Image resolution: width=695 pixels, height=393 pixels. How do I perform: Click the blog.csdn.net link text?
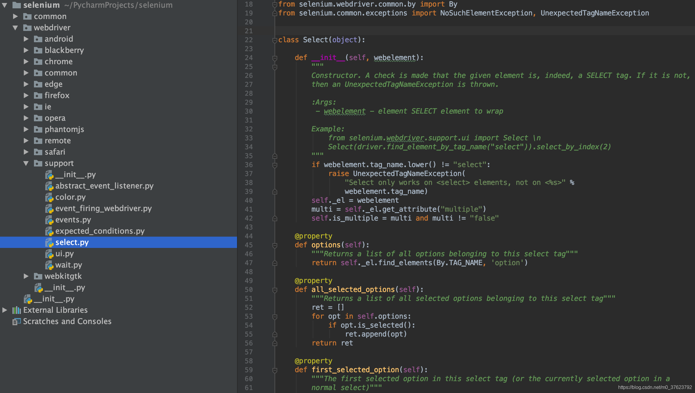tap(655, 387)
